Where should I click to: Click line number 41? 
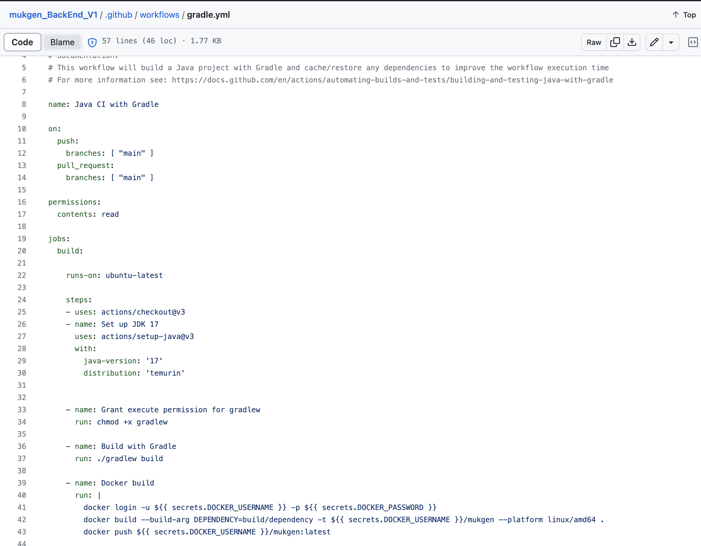[x=22, y=508]
